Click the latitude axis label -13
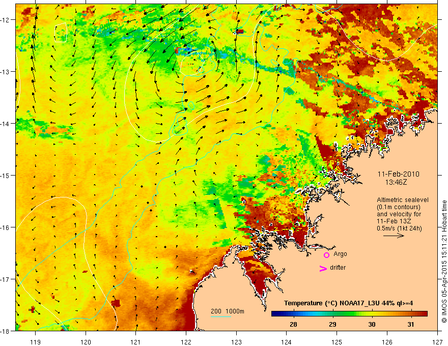The image size is (448, 346). click(6, 72)
